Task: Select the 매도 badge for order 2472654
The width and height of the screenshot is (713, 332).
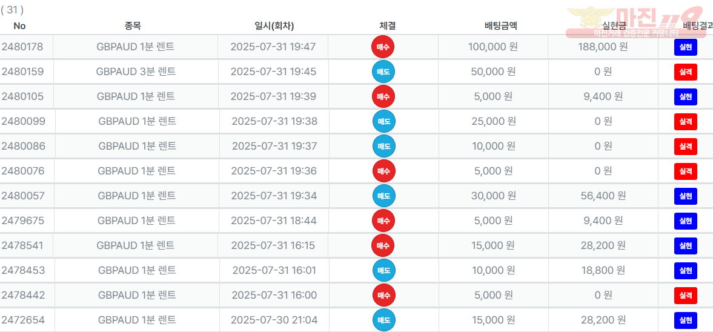Action: point(384,320)
